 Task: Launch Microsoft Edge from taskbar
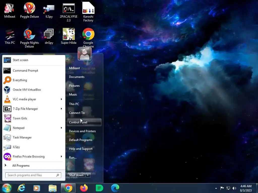[x=115, y=188]
